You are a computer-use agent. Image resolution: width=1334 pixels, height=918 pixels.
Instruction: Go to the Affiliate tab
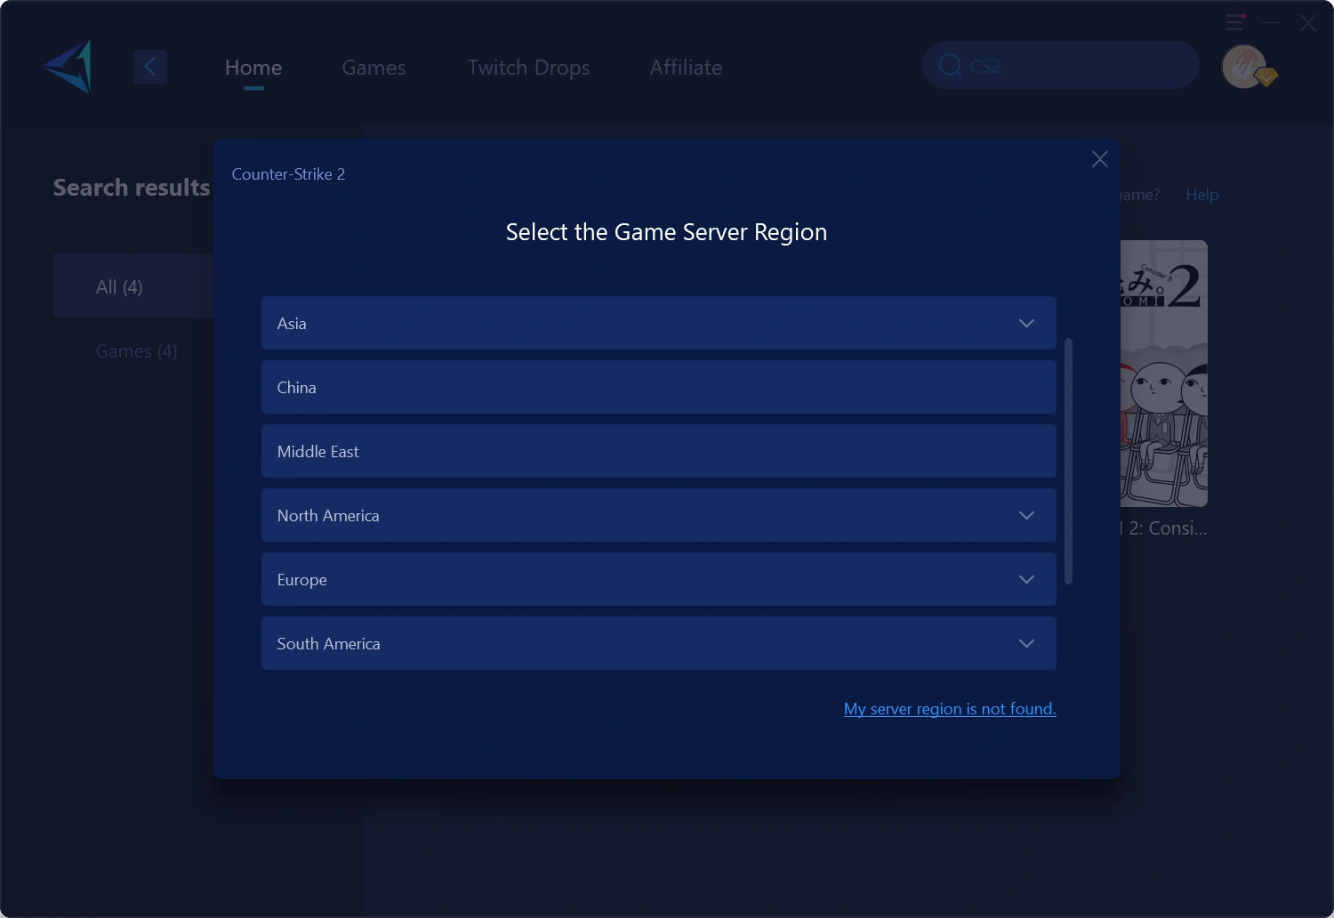point(686,68)
